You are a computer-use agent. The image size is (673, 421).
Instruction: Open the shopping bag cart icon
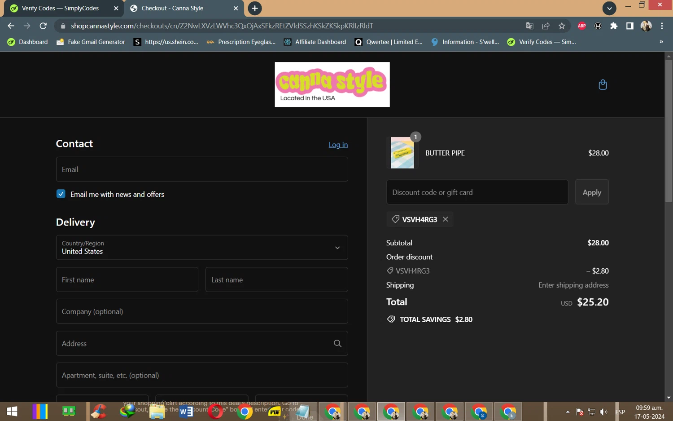tap(603, 84)
